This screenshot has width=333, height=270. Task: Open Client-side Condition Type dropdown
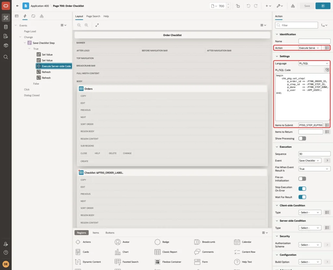tap(310, 212)
